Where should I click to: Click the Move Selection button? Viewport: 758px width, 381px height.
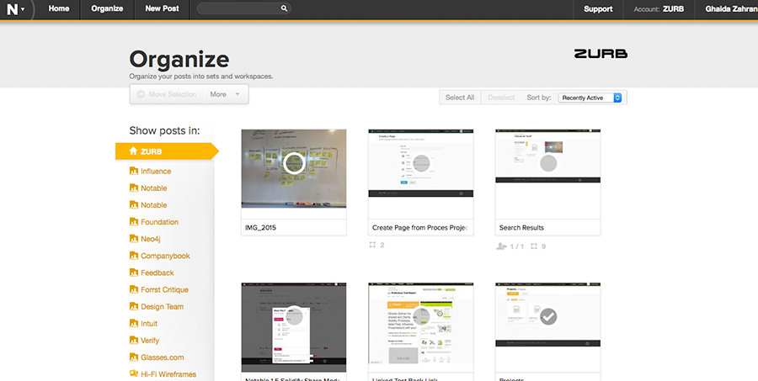(167, 94)
